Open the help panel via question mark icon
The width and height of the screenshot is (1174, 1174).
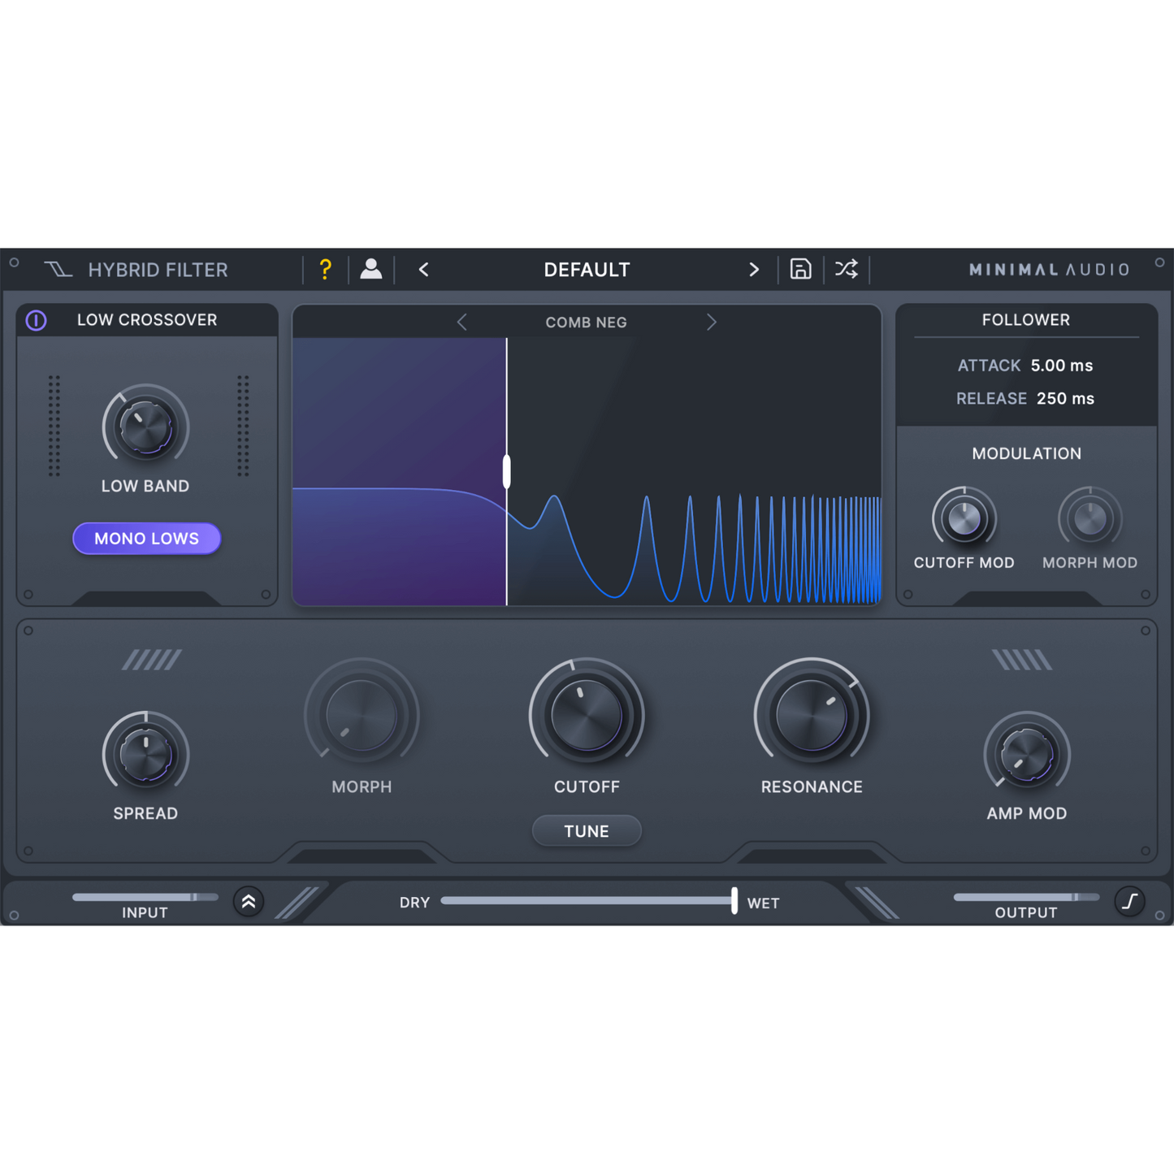click(x=326, y=269)
